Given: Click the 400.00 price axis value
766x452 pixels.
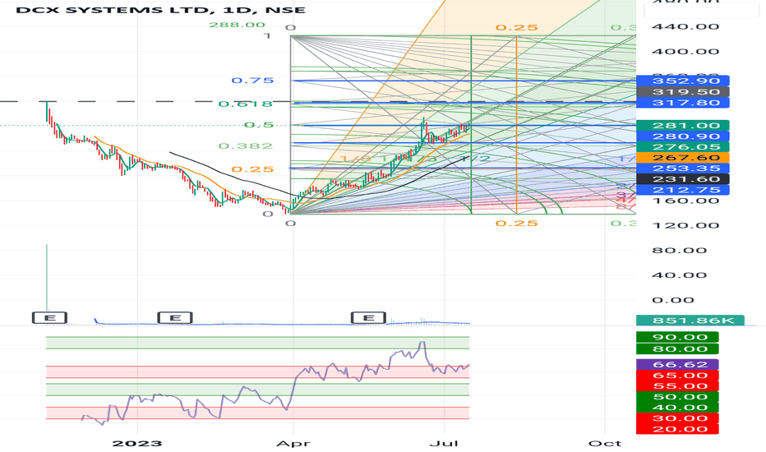Looking at the screenshot, I should pyautogui.click(x=685, y=51).
